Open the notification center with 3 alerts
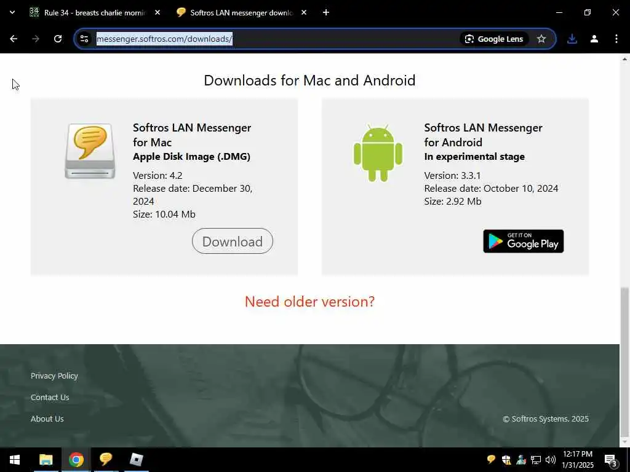630x472 pixels. pyautogui.click(x=611, y=460)
